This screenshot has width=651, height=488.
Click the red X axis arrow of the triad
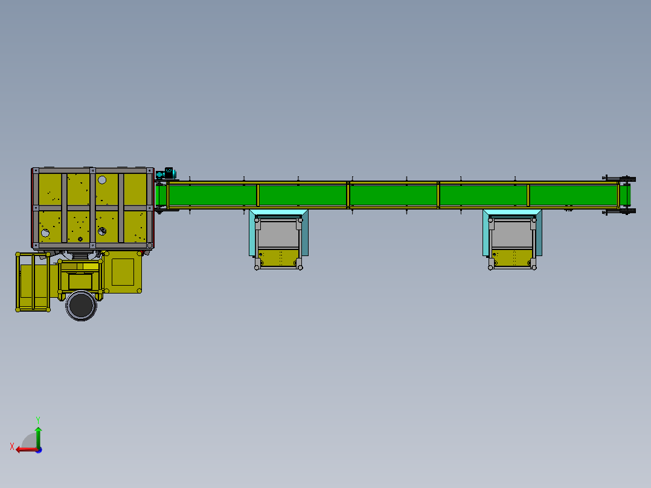(x=27, y=450)
